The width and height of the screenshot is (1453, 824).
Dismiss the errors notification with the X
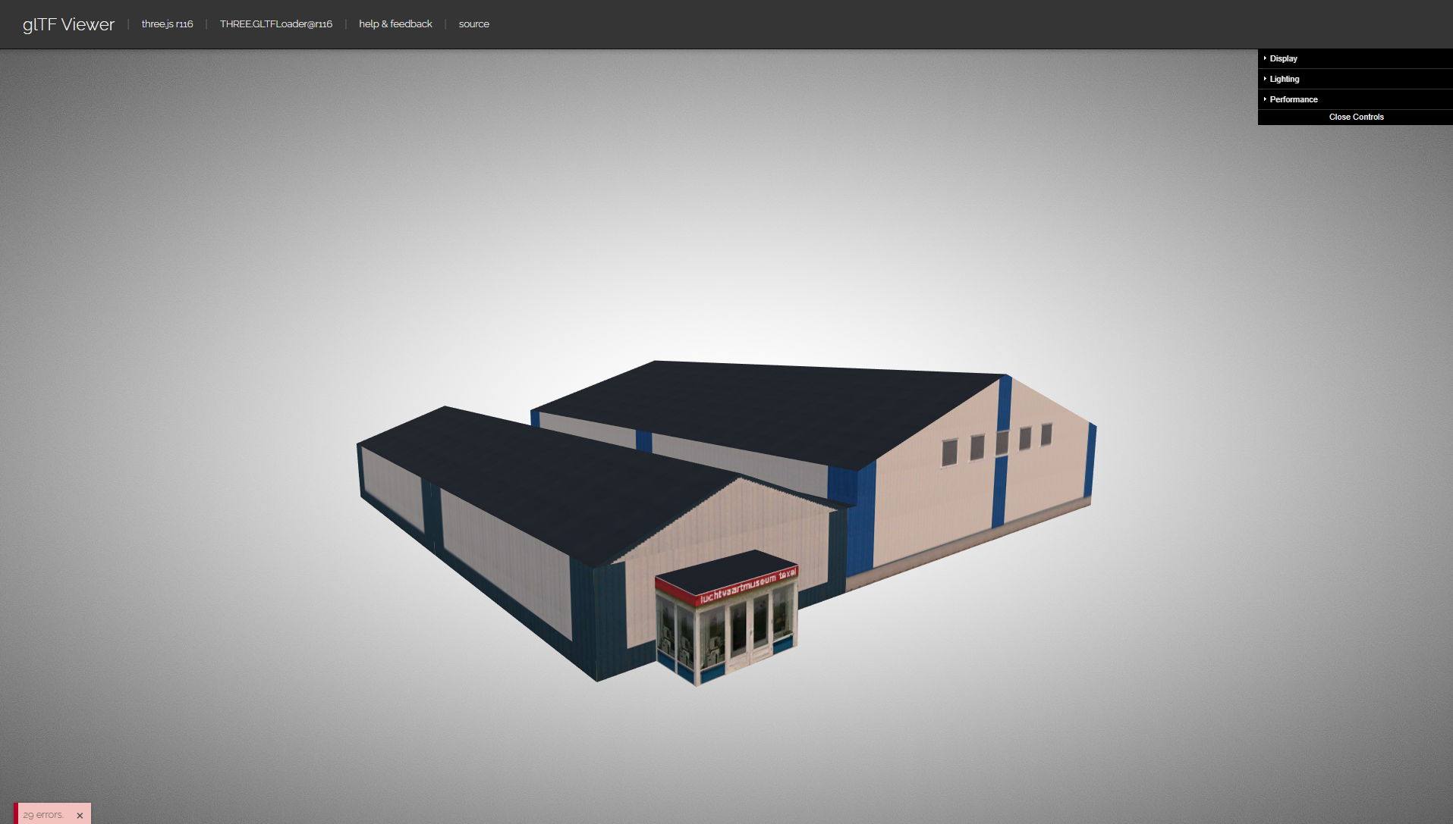80,816
